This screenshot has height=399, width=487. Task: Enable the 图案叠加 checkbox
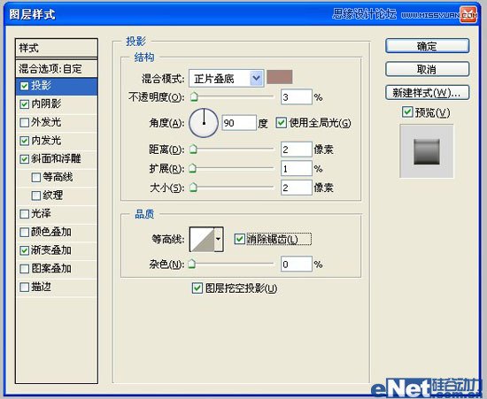[x=24, y=269]
